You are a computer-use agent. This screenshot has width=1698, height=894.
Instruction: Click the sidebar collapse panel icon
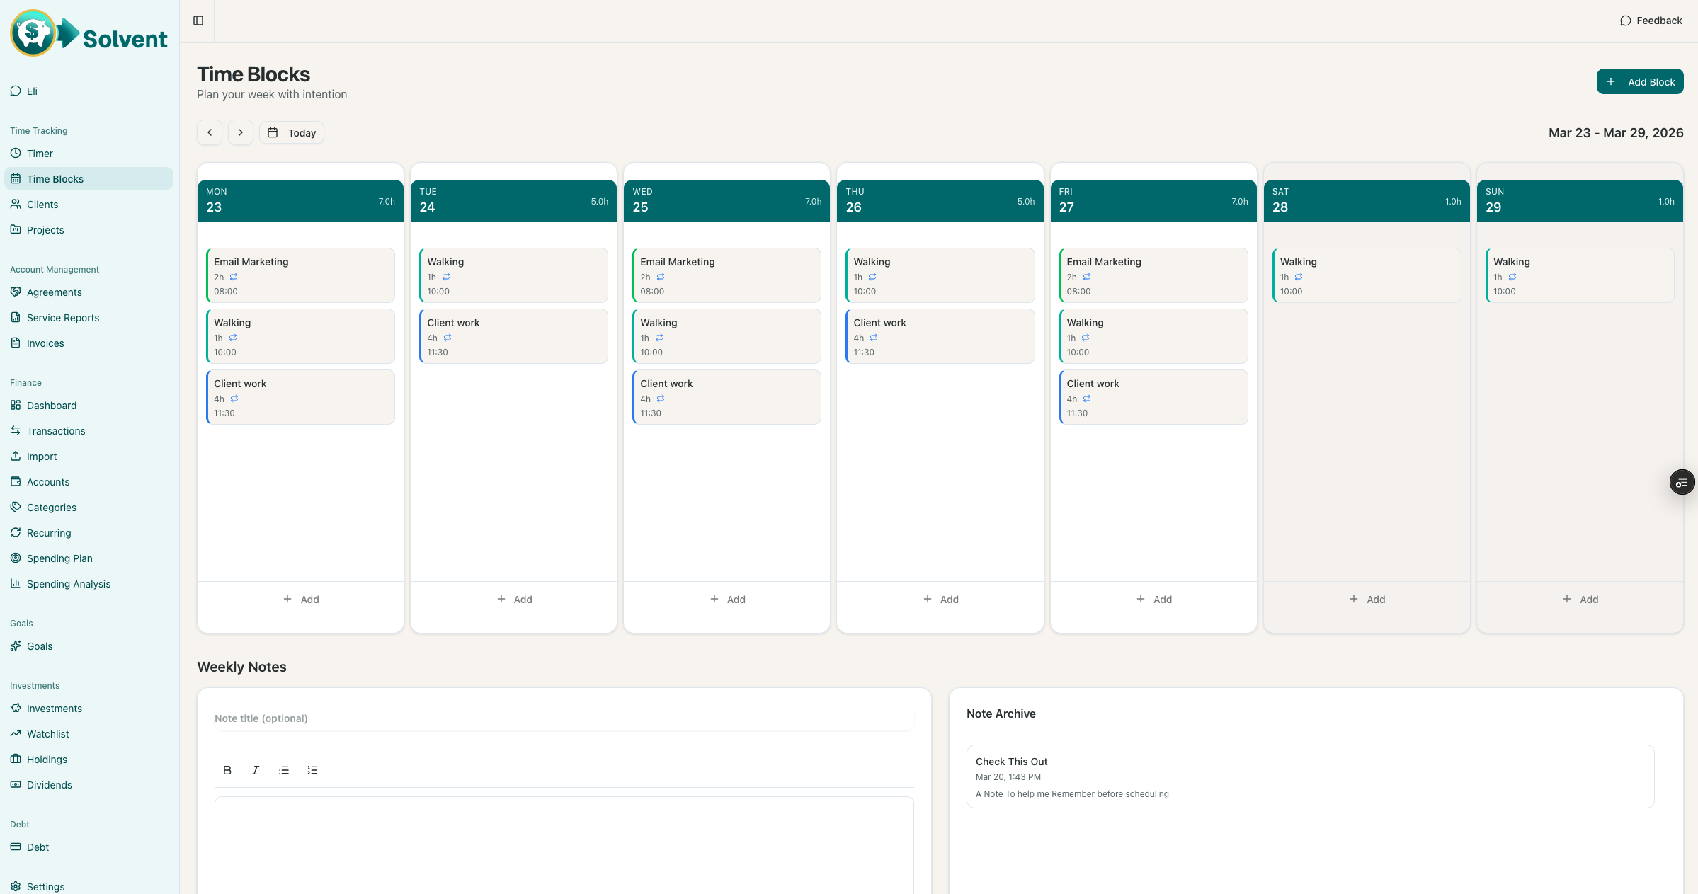pyautogui.click(x=197, y=21)
